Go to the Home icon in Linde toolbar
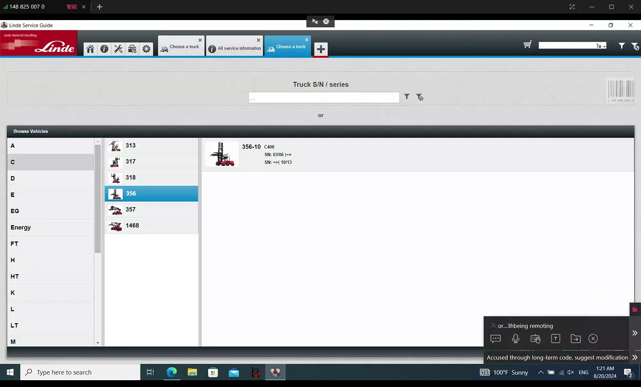 click(x=90, y=49)
